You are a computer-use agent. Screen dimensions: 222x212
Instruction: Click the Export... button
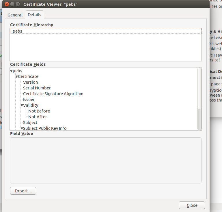click(x=23, y=191)
